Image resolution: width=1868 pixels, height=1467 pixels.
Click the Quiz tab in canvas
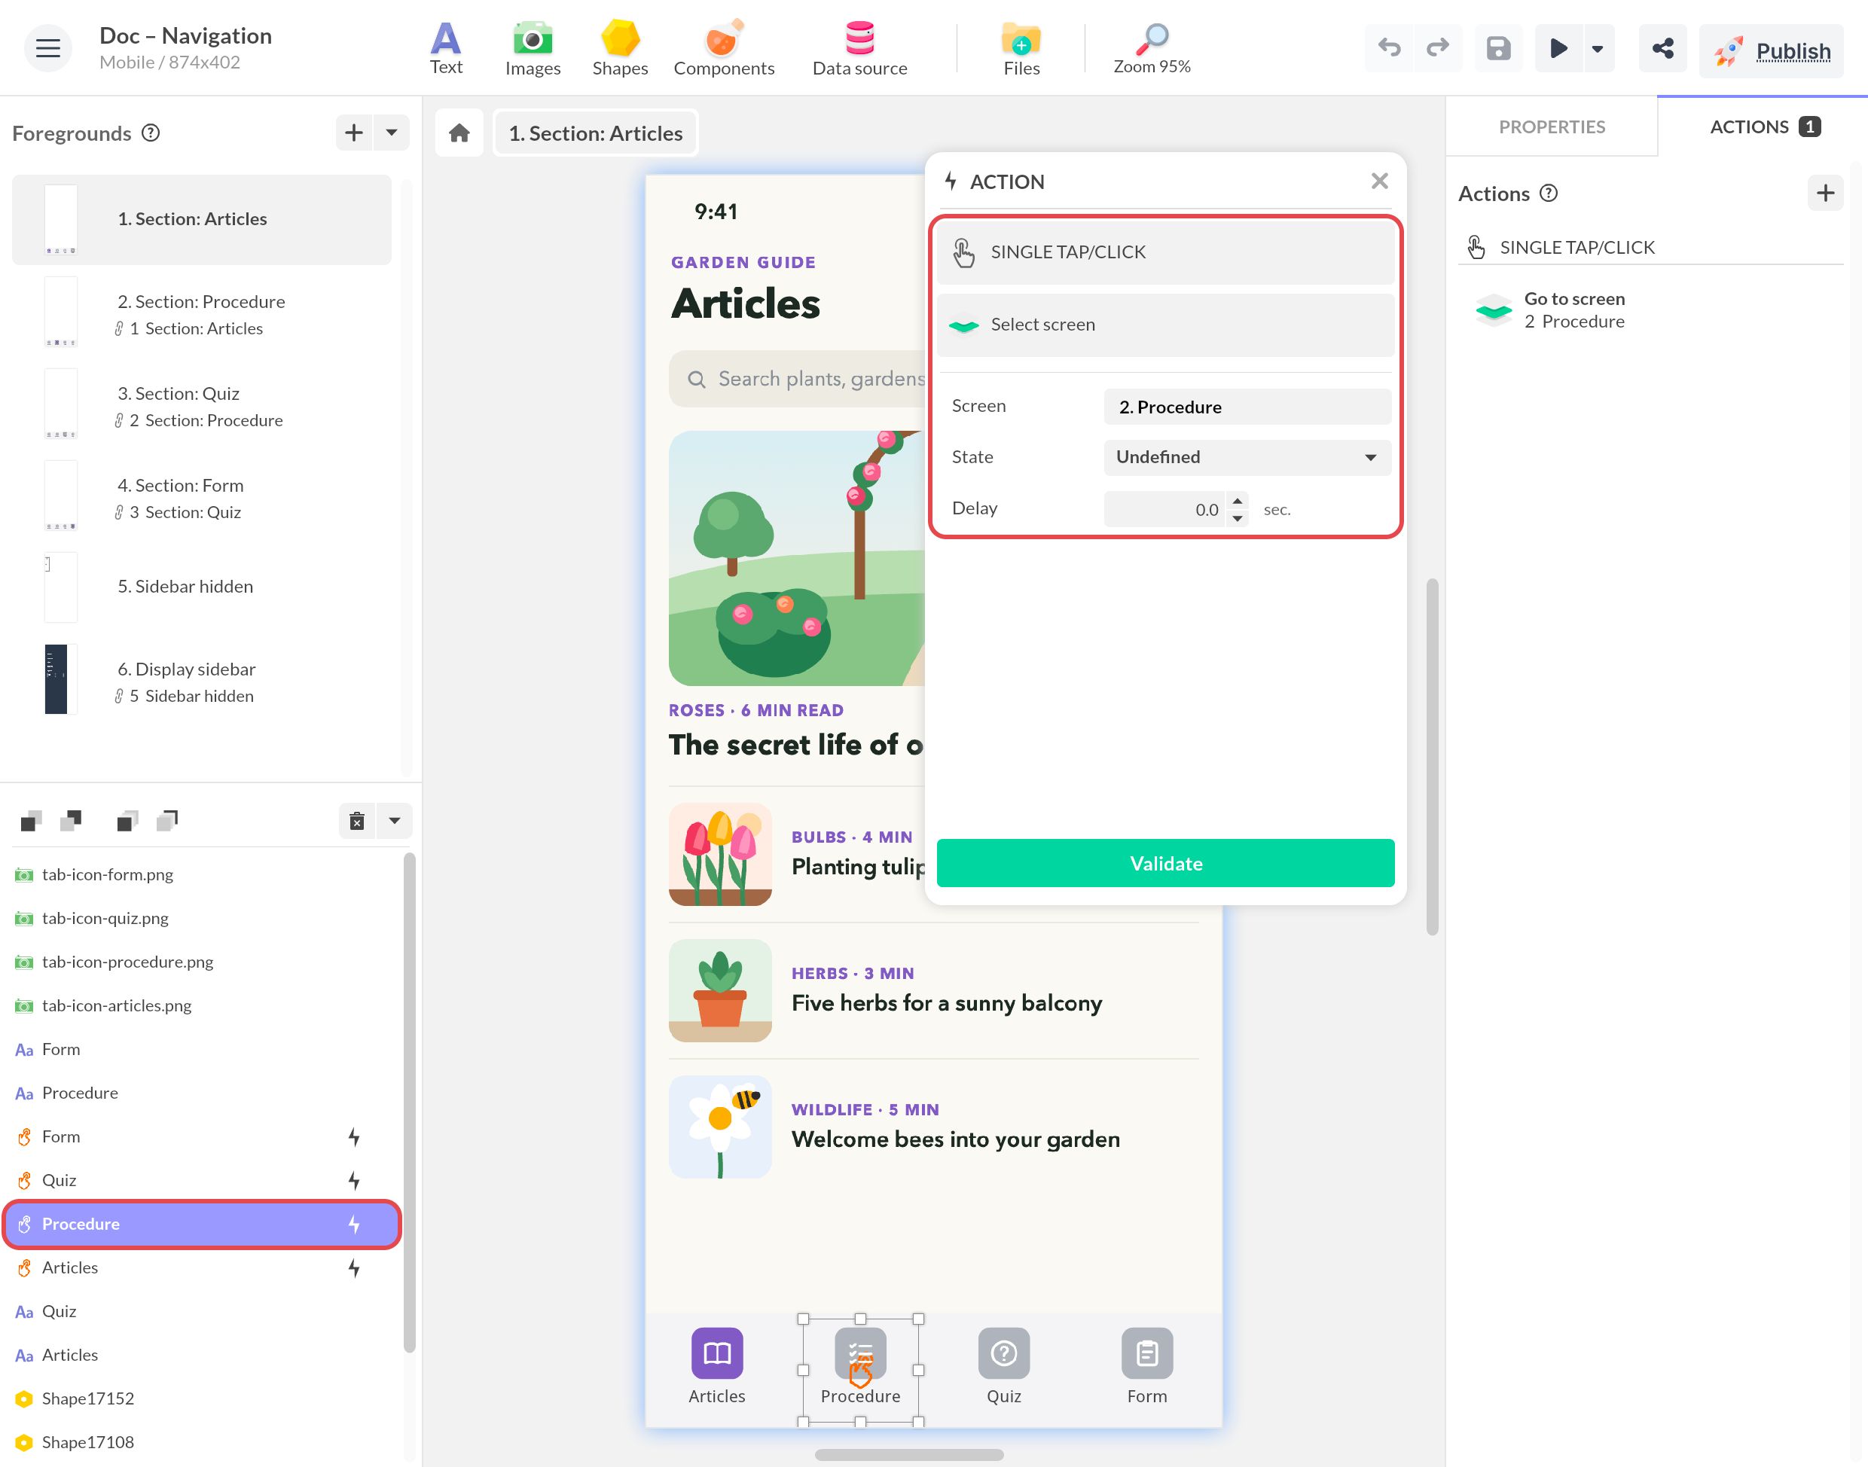1003,1368
